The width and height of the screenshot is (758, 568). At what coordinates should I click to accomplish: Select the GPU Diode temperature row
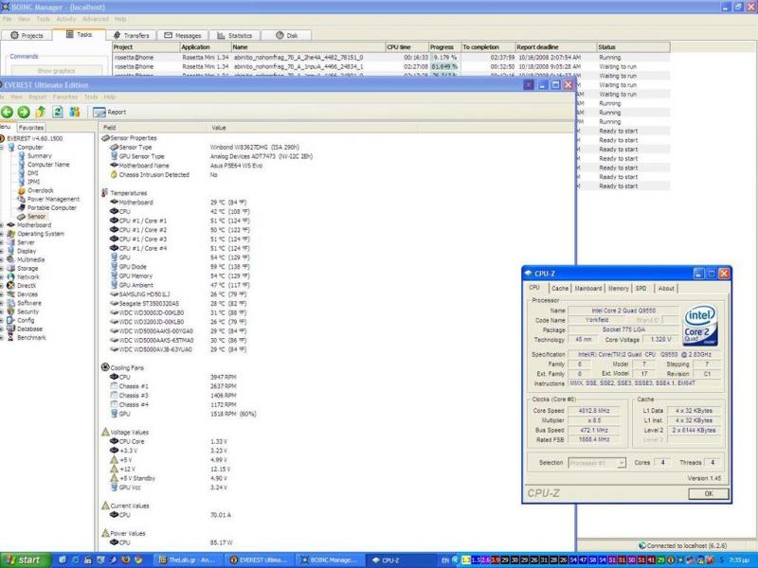point(180,267)
